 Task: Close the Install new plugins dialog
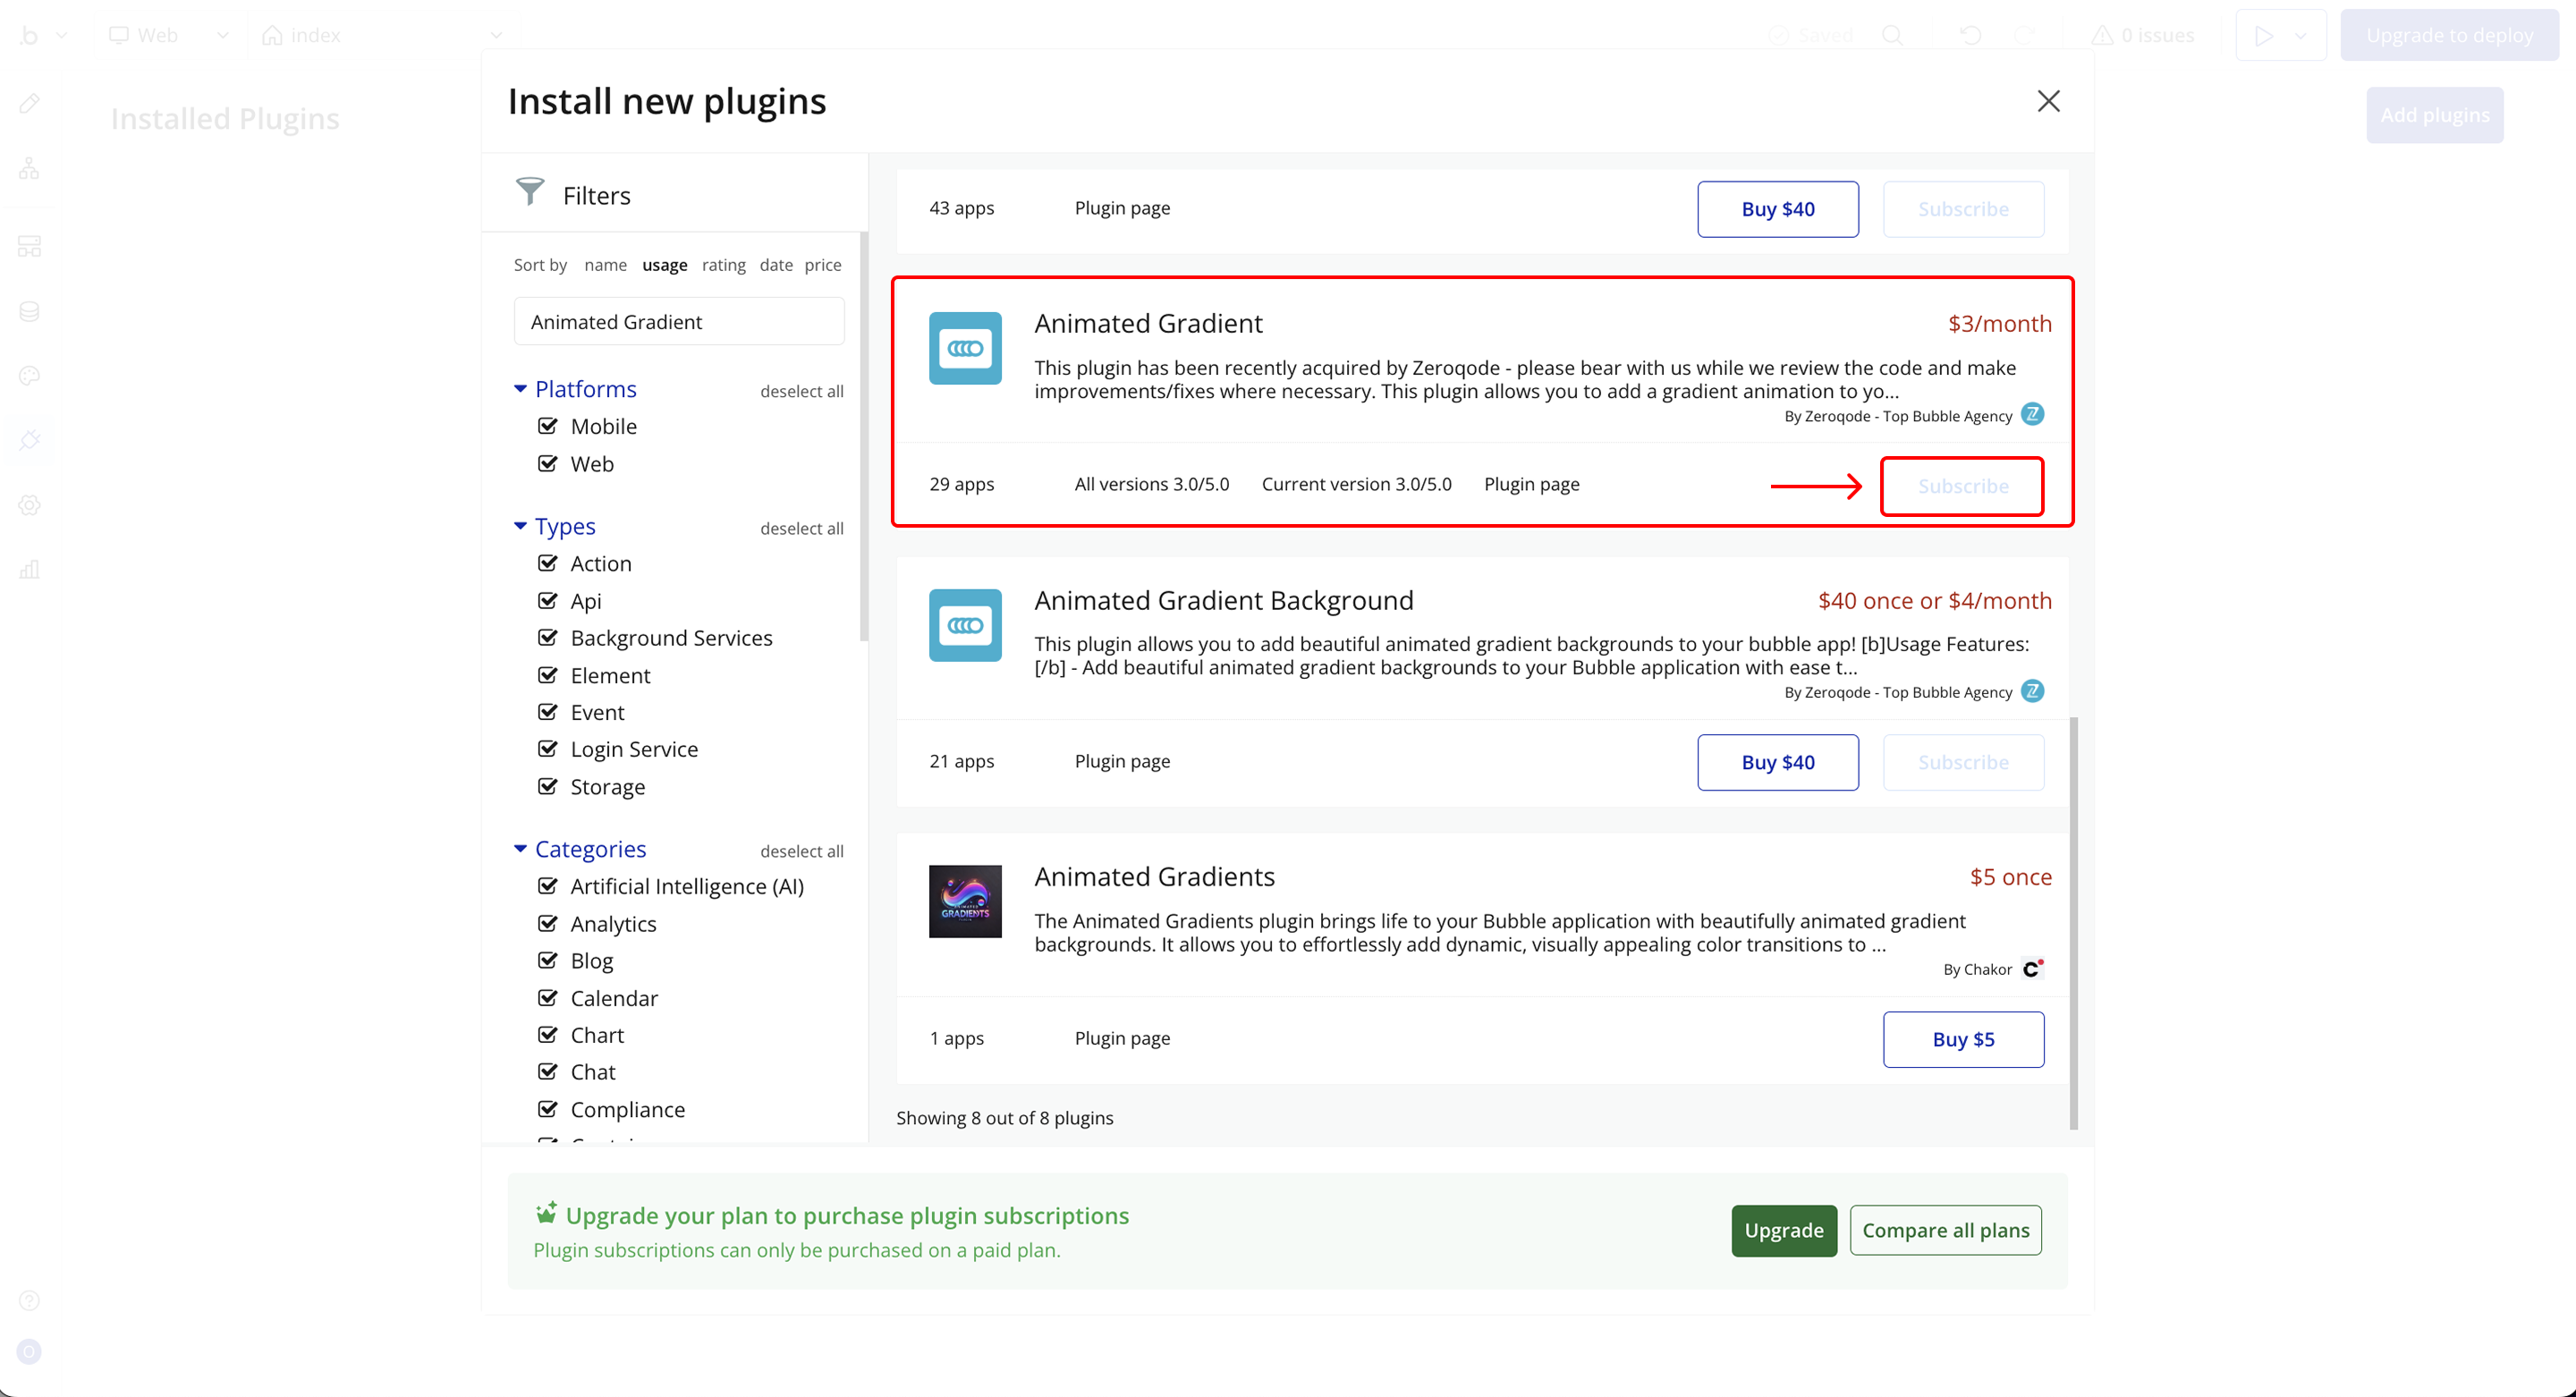pos(2048,101)
